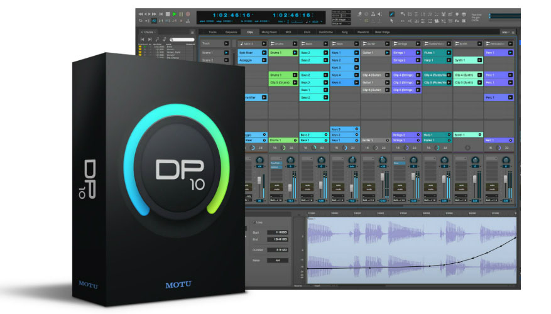The width and height of the screenshot is (551, 314).
Task: Play all clips in the Guitar track column
Action: [x=387, y=44]
